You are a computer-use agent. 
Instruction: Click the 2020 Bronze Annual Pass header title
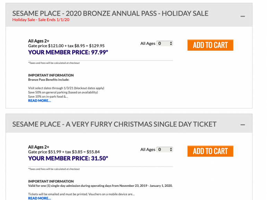point(110,14)
